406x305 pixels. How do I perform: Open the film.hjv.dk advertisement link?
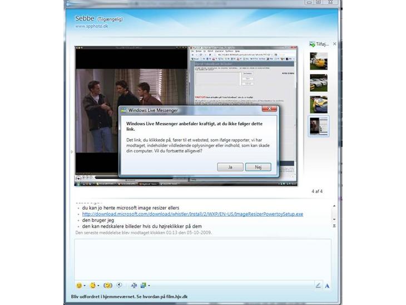tap(129, 297)
